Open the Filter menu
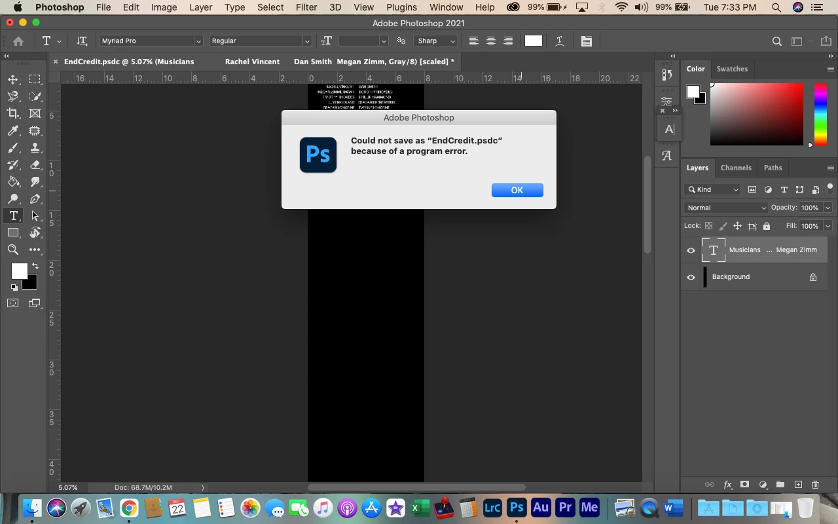Image resolution: width=838 pixels, height=524 pixels. 306,7
